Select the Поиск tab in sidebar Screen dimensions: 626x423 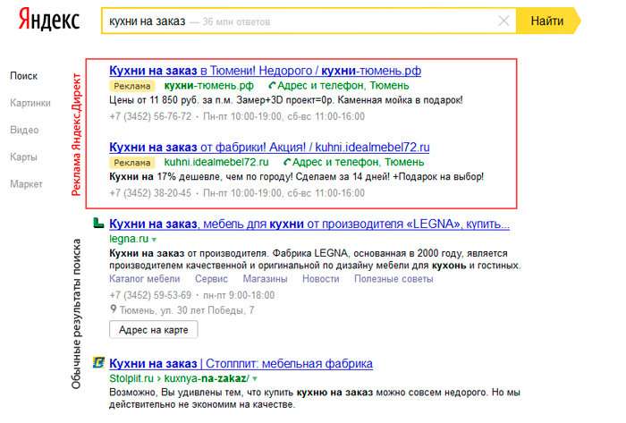pyautogui.click(x=23, y=76)
